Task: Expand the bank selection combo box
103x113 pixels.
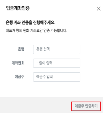Action: (x=57, y=49)
